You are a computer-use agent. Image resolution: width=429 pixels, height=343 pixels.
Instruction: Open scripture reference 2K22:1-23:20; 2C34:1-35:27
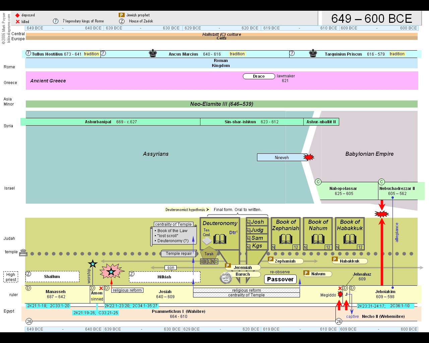131,306
